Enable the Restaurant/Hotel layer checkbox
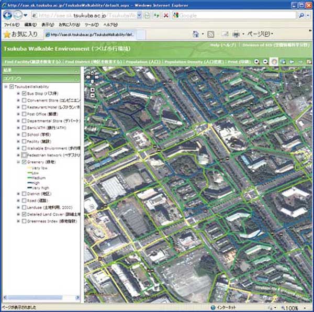This screenshot has width=314, height=312. click(x=24, y=107)
